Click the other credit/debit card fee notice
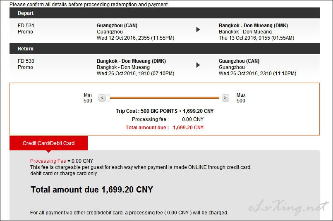The image size is (333, 221). [129, 212]
